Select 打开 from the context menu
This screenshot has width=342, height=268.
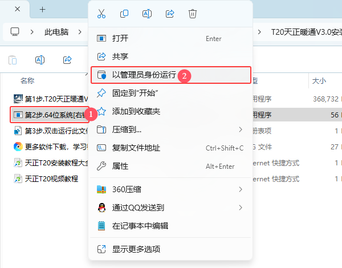point(170,38)
